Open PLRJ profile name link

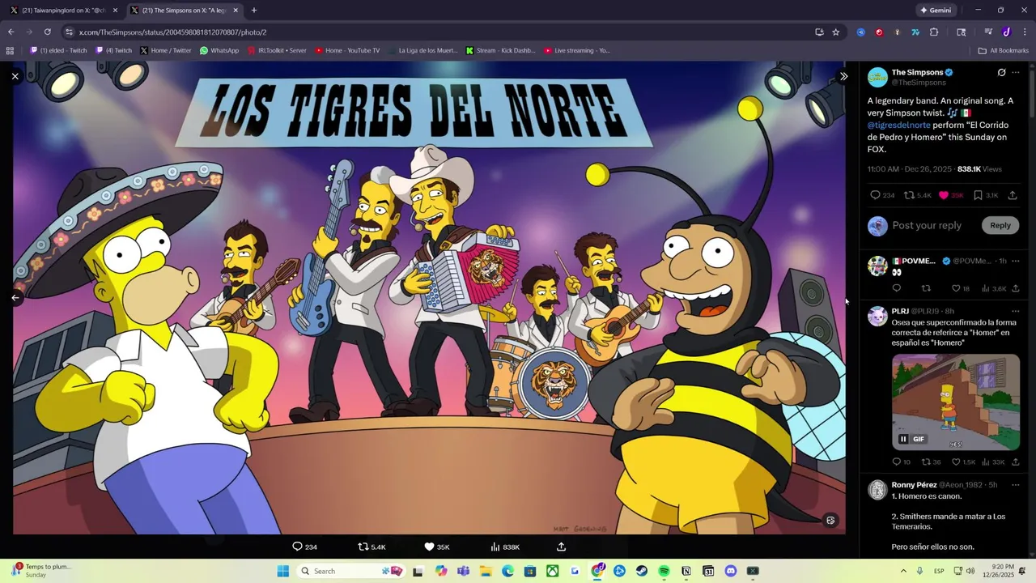pos(900,311)
